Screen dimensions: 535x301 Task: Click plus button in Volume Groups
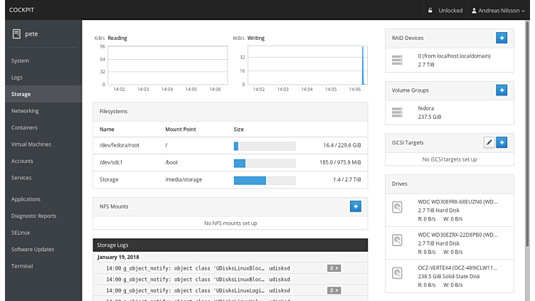(x=501, y=90)
